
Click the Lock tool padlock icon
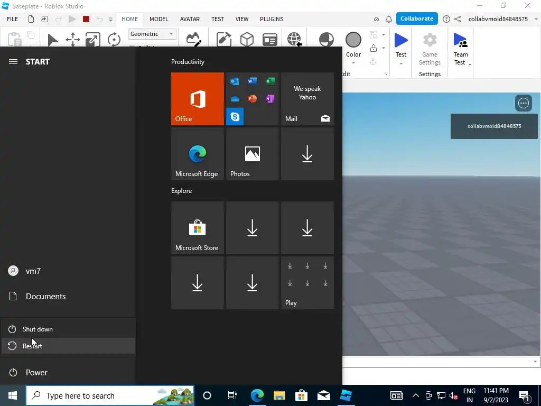click(374, 48)
